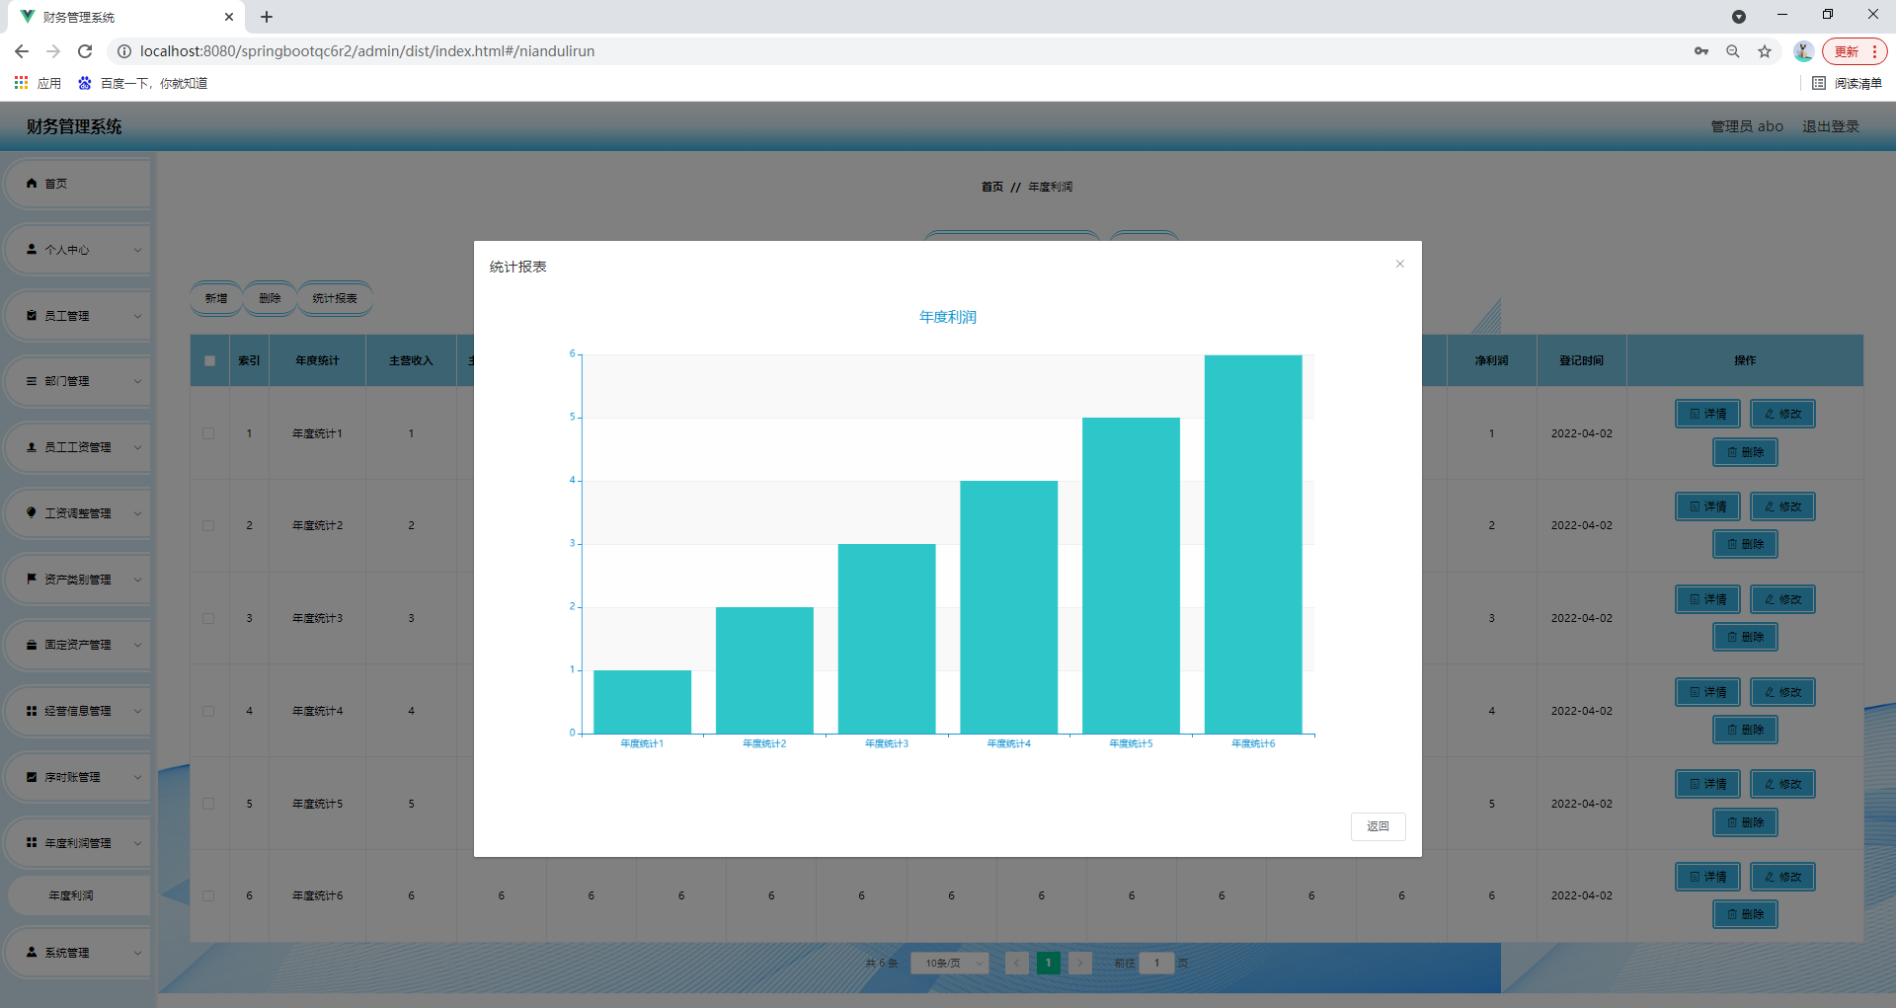
Task: Check the row 年度统计1 checkbox
Action: 208,433
